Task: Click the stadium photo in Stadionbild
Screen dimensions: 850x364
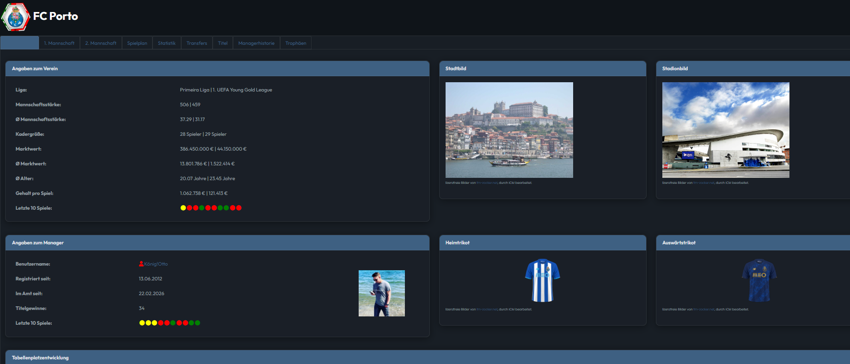Action: click(726, 130)
